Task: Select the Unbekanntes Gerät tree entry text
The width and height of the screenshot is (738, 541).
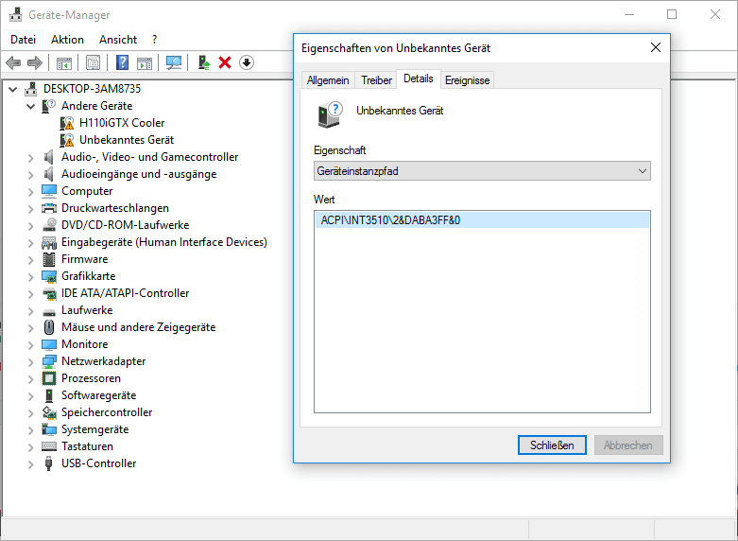Action: click(x=127, y=140)
